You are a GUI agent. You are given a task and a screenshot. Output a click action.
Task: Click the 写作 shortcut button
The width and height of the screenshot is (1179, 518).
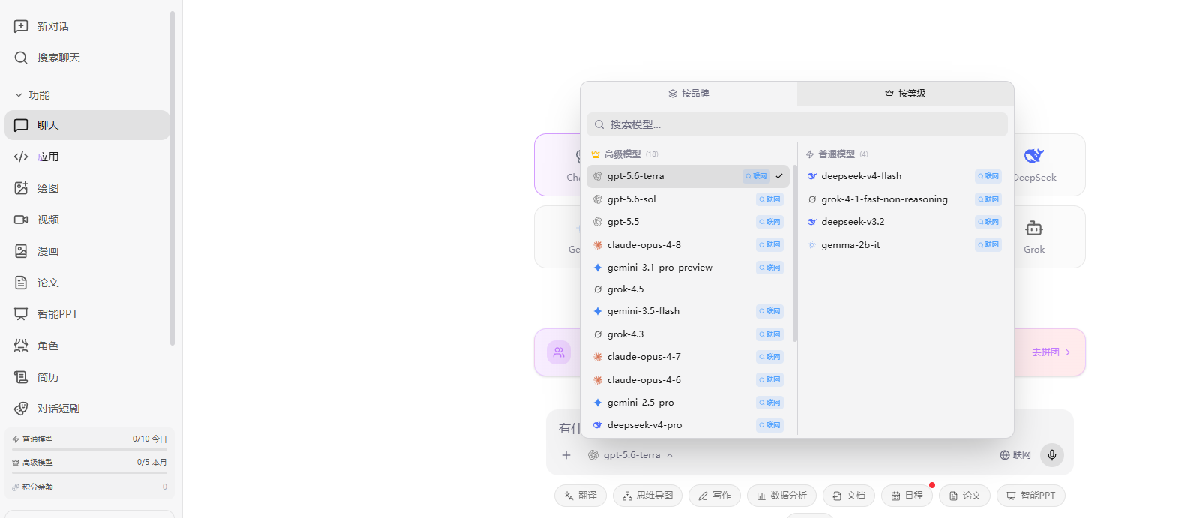click(x=715, y=496)
